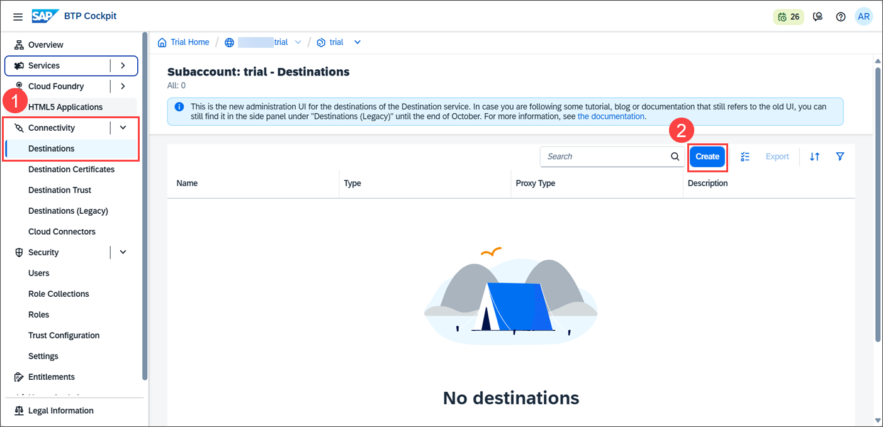Click the search magnifier icon
The height and width of the screenshot is (427, 883).
[x=675, y=157]
